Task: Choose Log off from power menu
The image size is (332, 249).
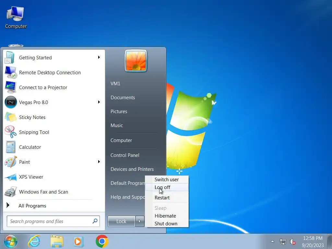Action: [167, 187]
